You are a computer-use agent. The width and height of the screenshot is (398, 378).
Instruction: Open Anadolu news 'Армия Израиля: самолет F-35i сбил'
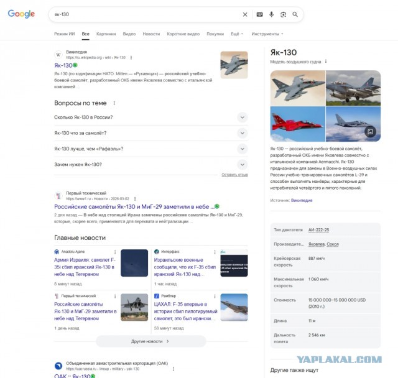[x=85, y=267]
